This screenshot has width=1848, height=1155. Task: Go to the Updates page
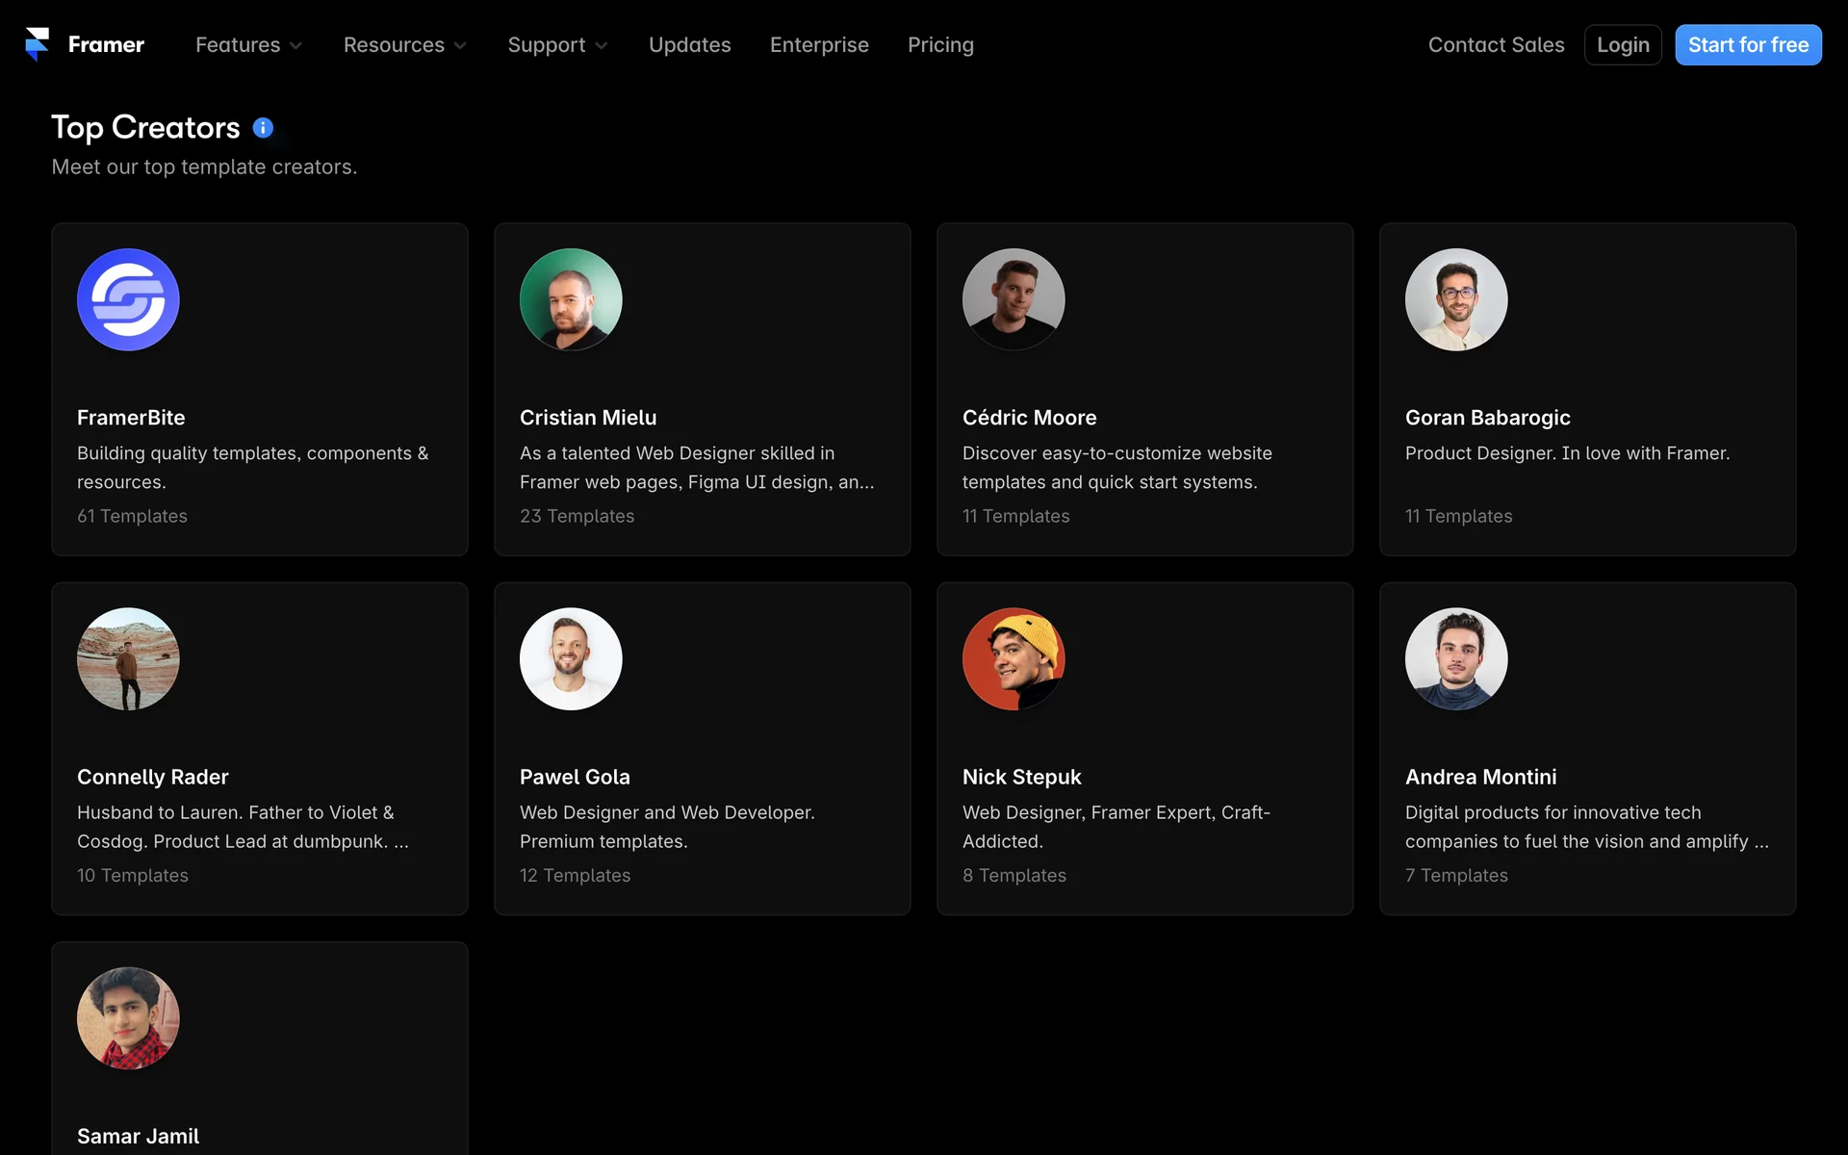coord(689,45)
